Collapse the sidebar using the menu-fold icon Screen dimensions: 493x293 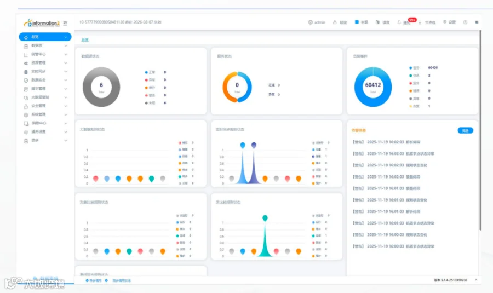click(65, 23)
